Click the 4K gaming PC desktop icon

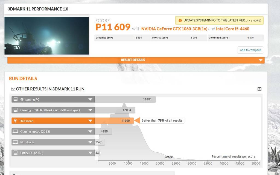coord(16,99)
